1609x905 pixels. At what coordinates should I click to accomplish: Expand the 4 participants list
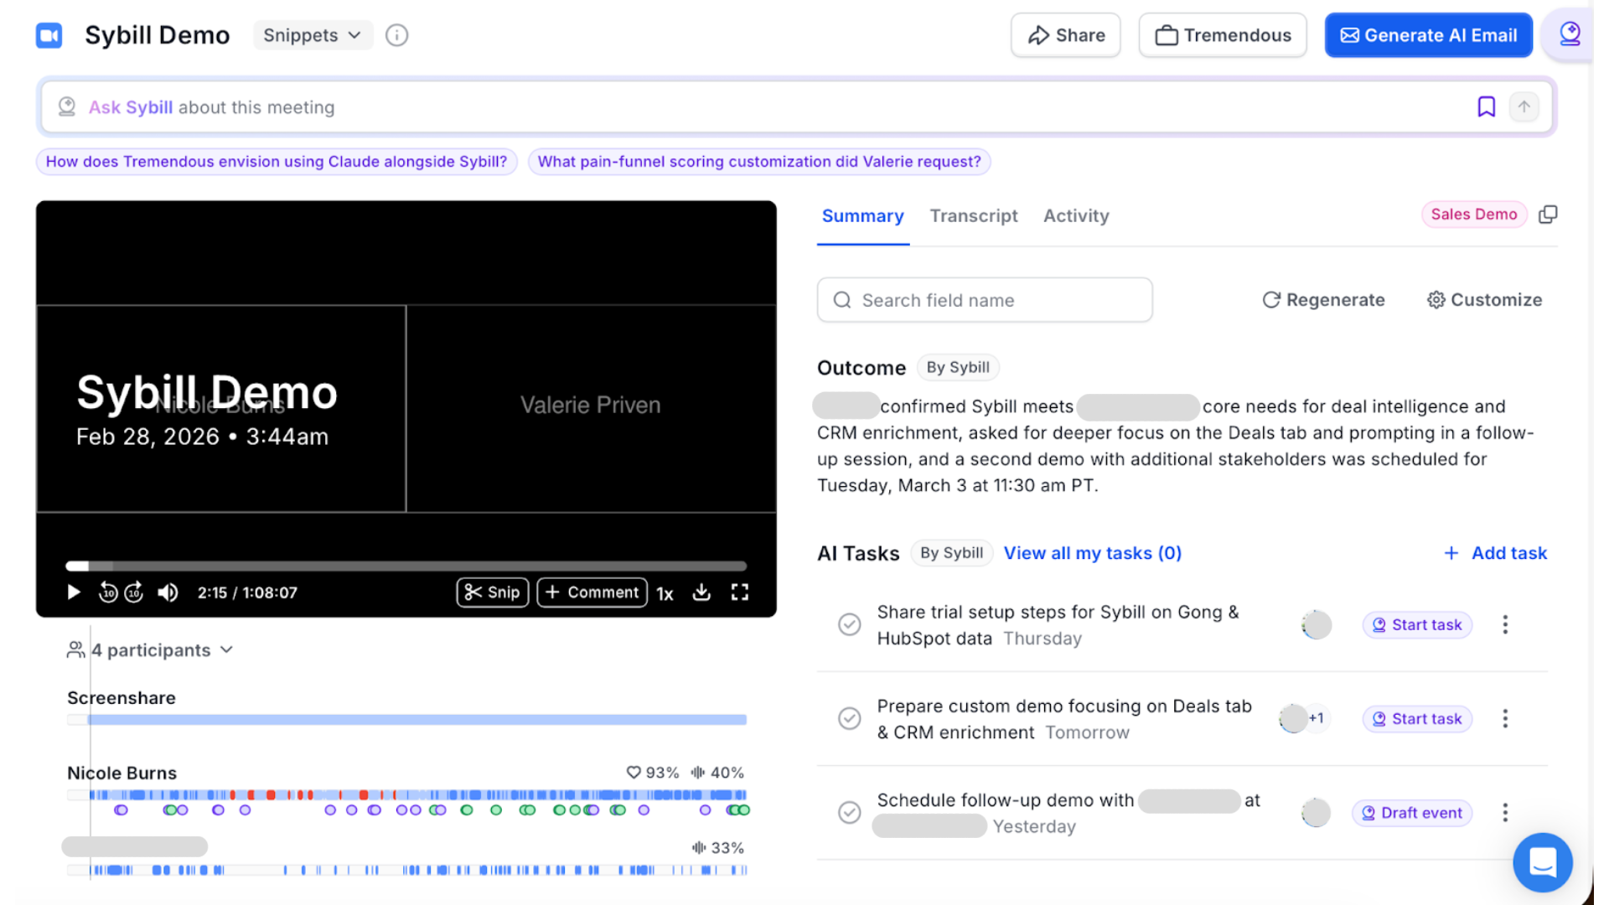click(150, 650)
